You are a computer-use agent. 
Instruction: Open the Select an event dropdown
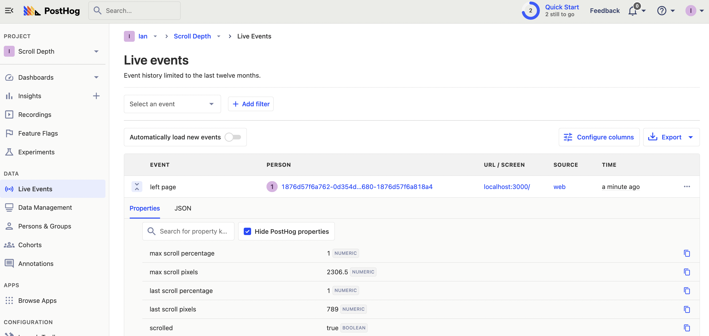(x=172, y=104)
